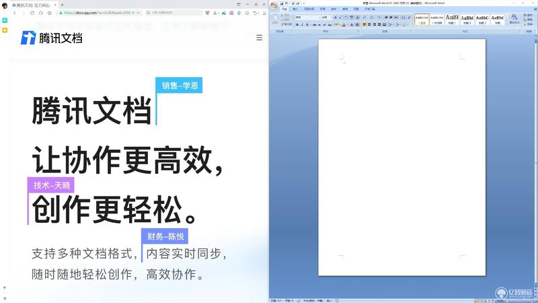This screenshot has width=538, height=303.
Task: Save the Word document from quick access toolbar
Action: click(281, 3)
